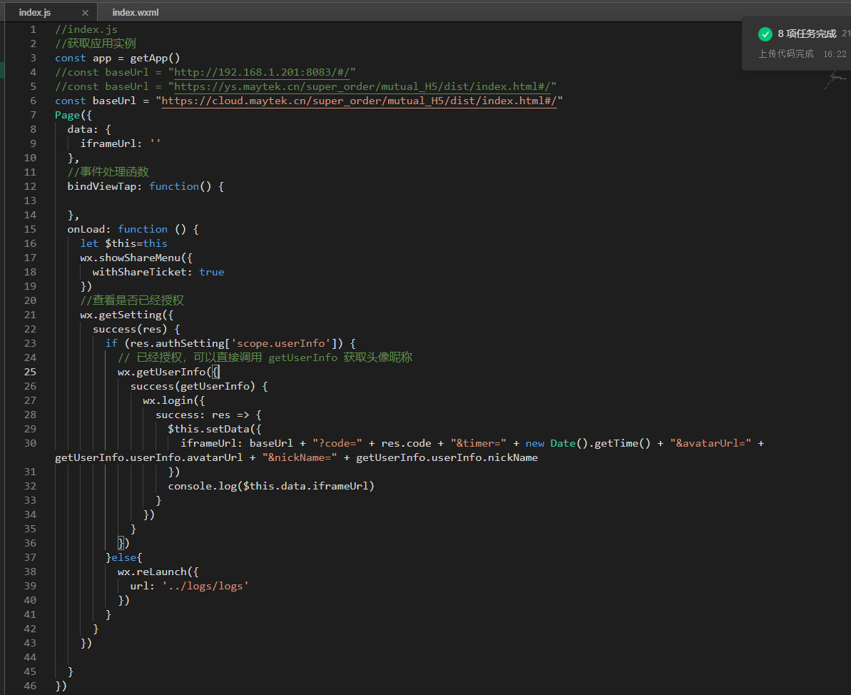Click line number 1 in the gutter
The height and width of the screenshot is (695, 851).
33,29
